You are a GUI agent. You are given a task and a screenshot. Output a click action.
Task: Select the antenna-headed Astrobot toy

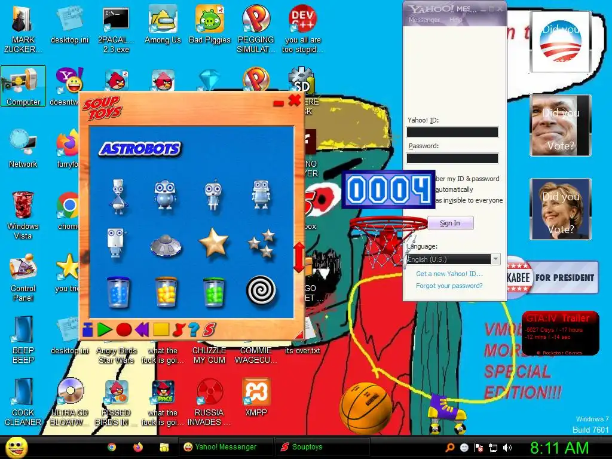213,195
